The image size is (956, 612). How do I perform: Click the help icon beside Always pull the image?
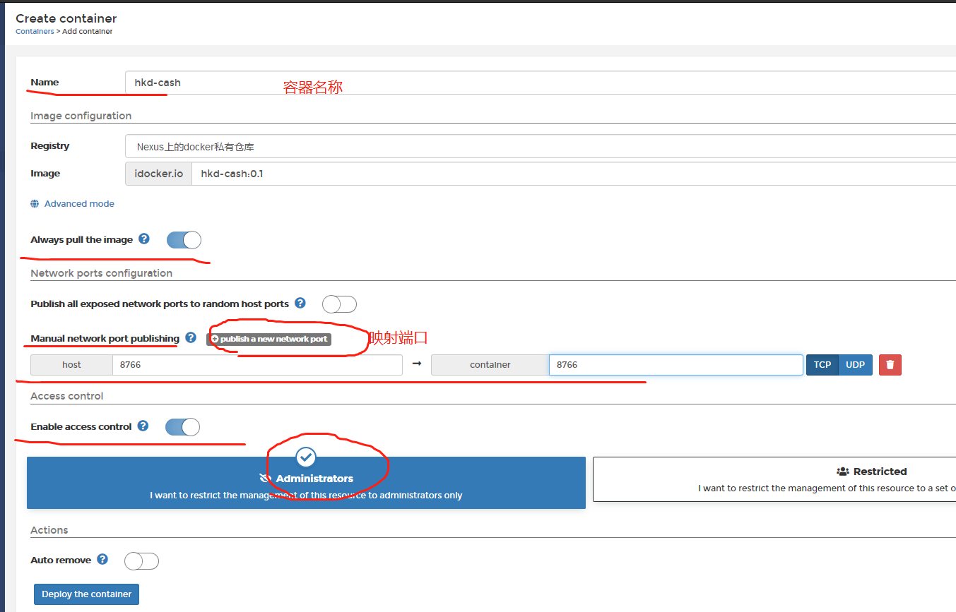pos(144,239)
